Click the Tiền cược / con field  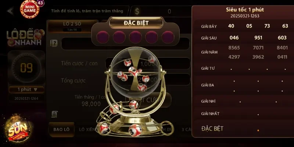click(x=147, y=63)
